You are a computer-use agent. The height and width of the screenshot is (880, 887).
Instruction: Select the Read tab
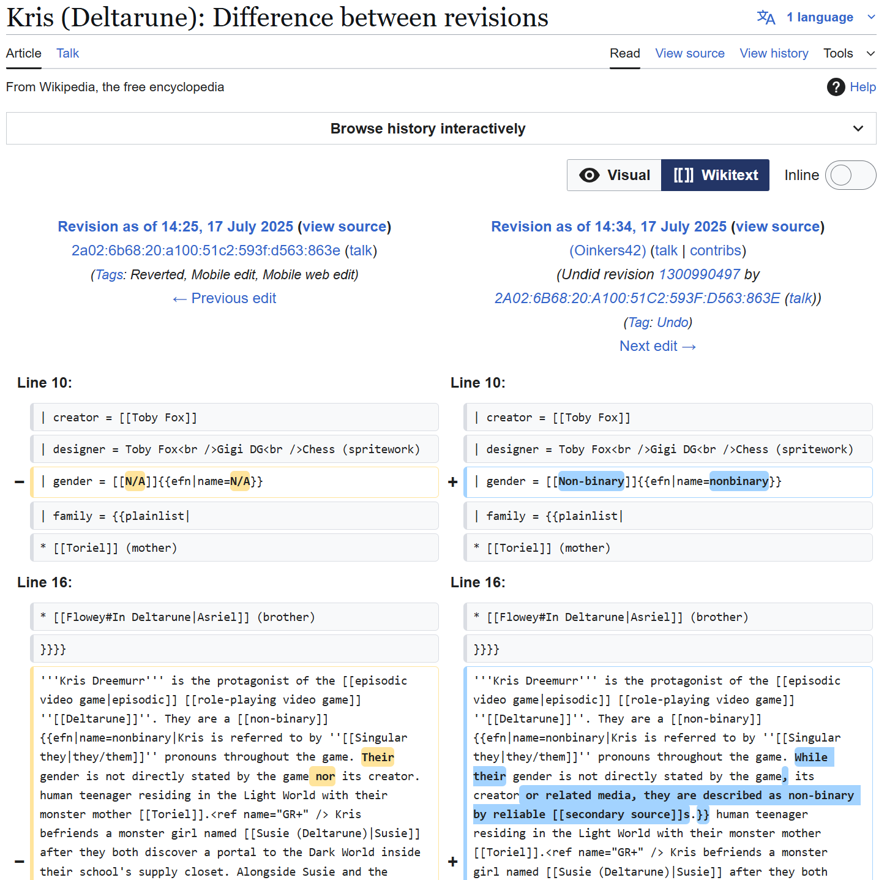[x=624, y=53]
